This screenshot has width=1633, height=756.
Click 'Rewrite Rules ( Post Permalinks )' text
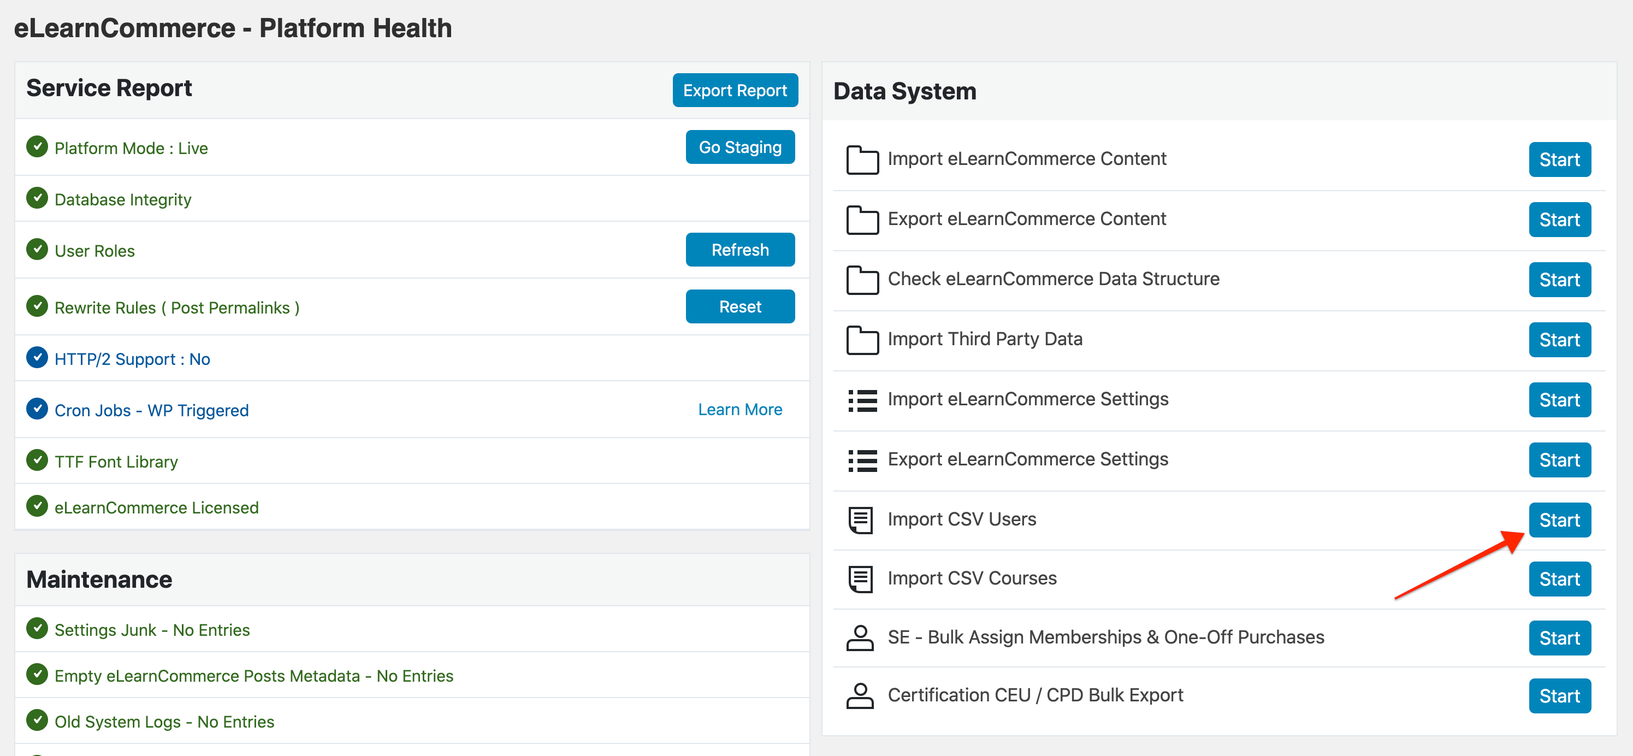coord(177,308)
